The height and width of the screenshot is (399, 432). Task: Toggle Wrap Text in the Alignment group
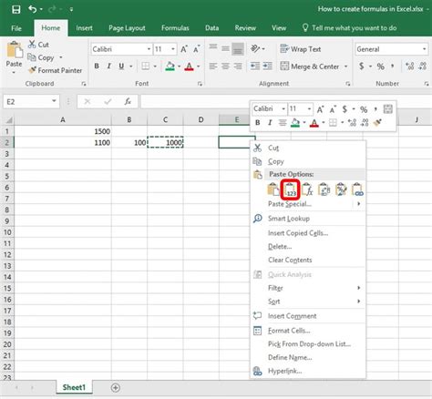(x=300, y=49)
